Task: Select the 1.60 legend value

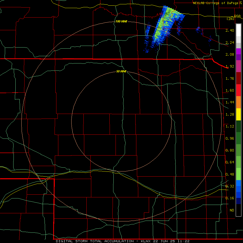Action: pos(230,90)
